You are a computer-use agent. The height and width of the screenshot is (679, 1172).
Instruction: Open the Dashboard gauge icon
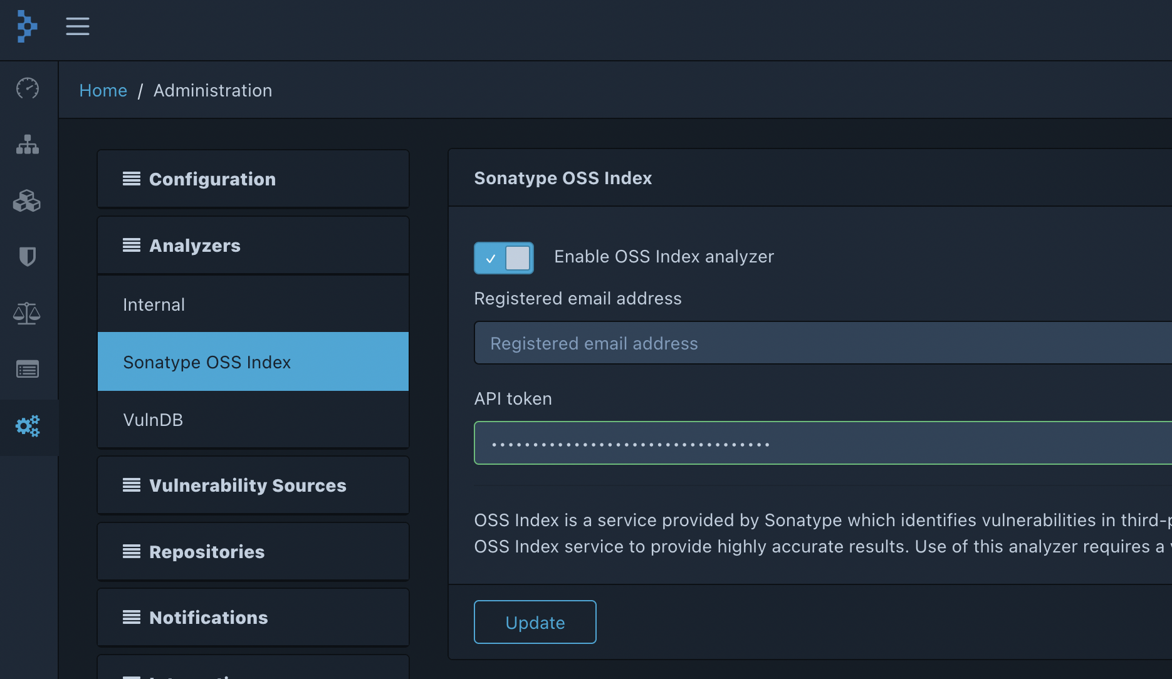[x=28, y=88]
